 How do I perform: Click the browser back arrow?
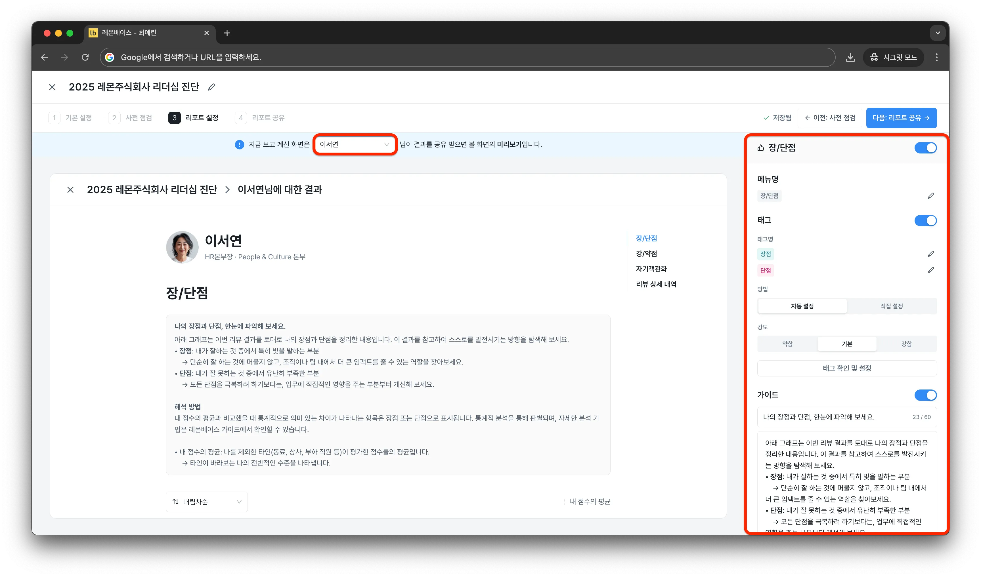[44, 58]
